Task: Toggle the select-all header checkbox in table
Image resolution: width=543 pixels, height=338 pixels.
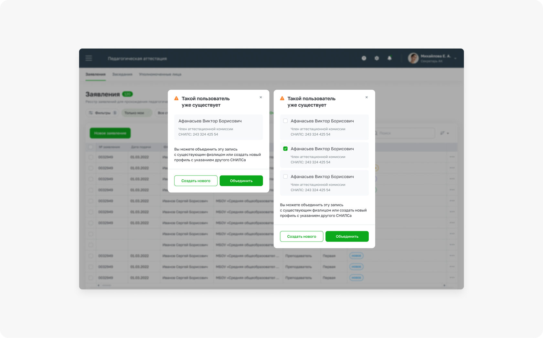Action: coord(91,147)
